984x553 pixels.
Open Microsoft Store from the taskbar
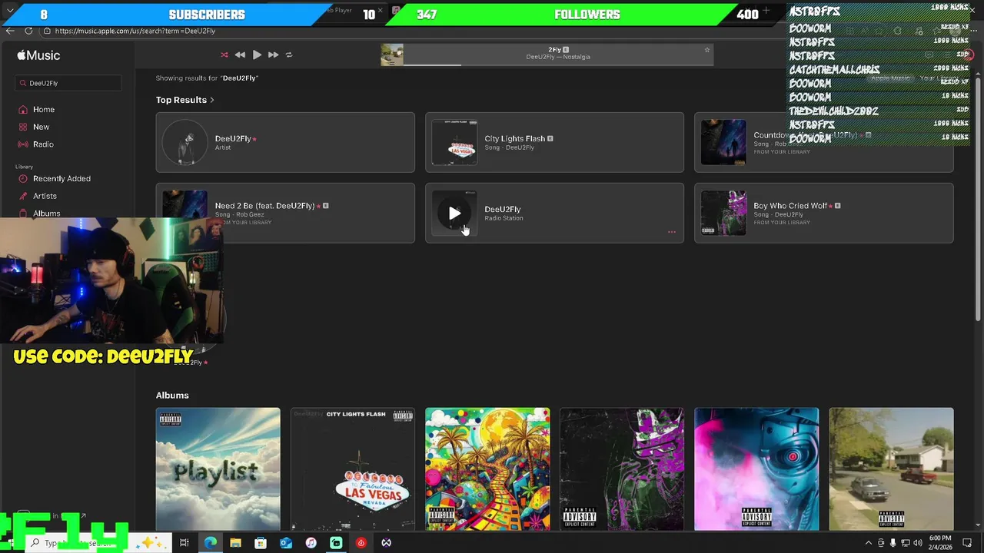pos(261,543)
